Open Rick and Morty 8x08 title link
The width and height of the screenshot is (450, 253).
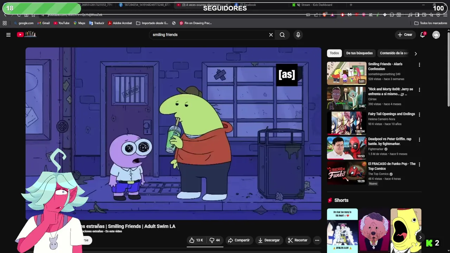(x=391, y=92)
